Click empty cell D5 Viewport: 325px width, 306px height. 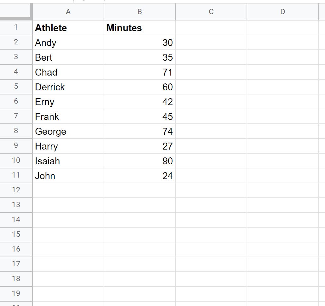coord(282,87)
